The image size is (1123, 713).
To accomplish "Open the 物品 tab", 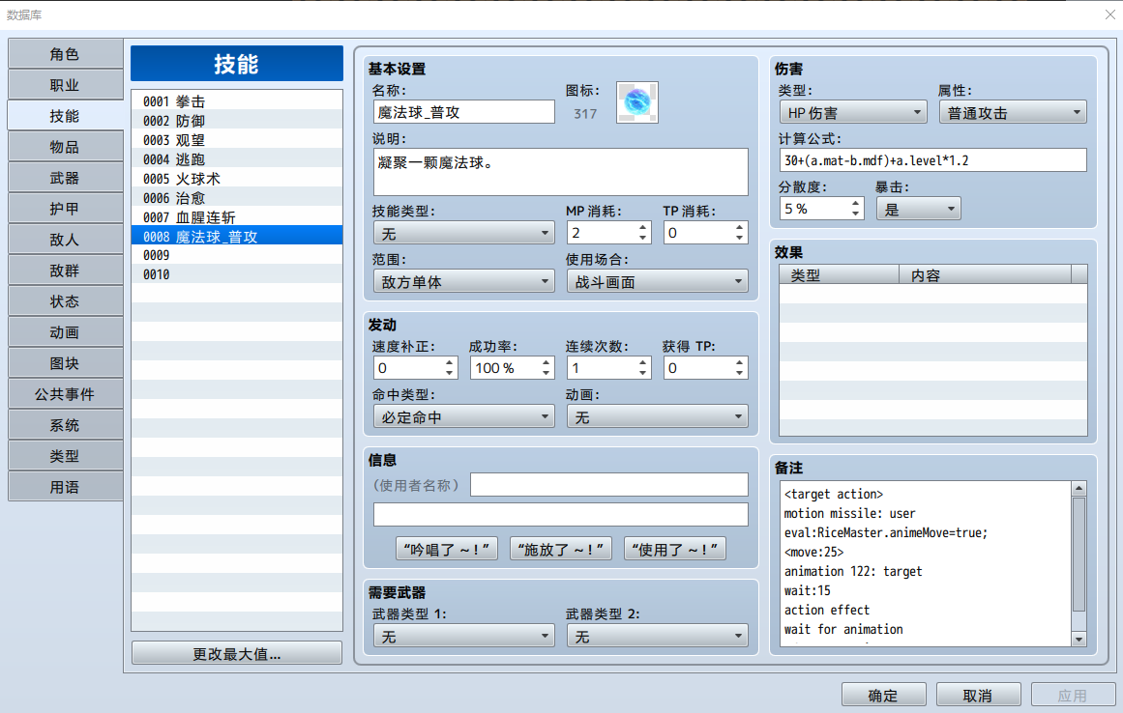I will click(x=65, y=147).
